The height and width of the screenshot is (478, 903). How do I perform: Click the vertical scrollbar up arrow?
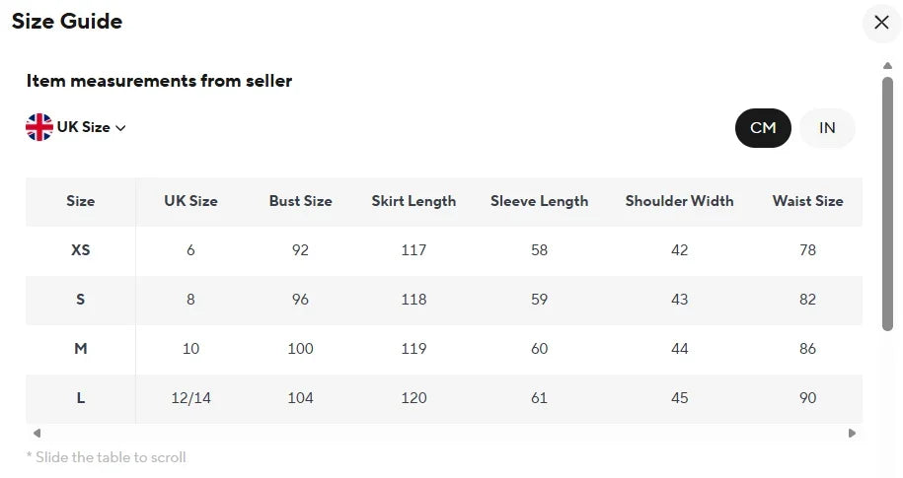pos(887,66)
